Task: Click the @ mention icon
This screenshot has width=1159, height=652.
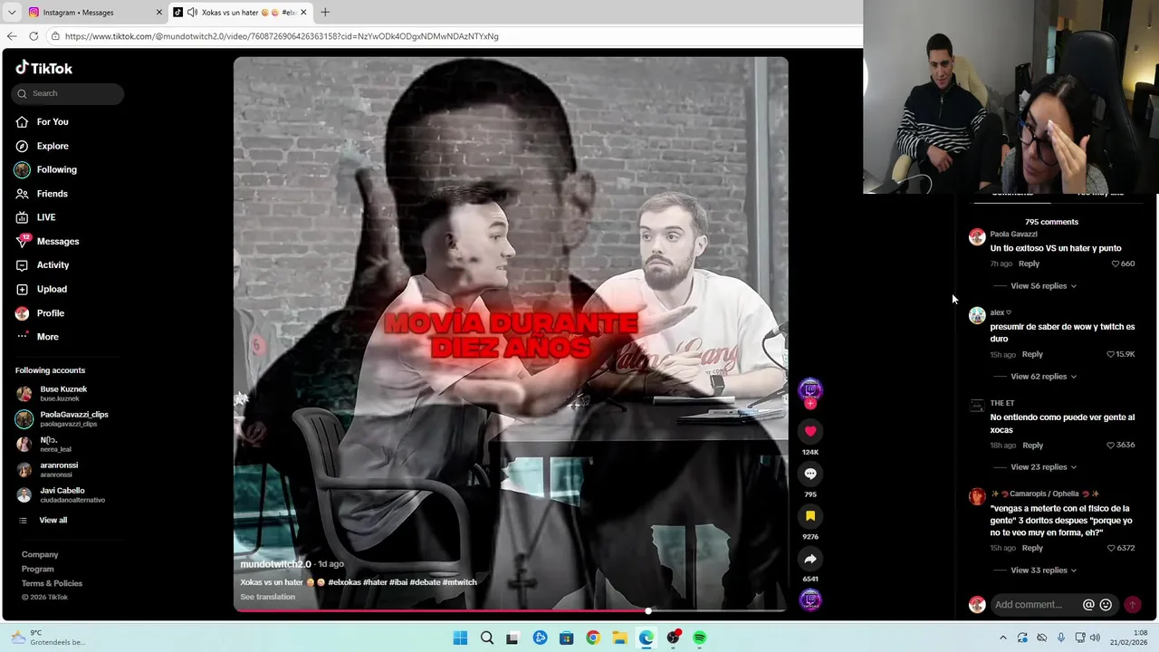Action: click(x=1088, y=605)
